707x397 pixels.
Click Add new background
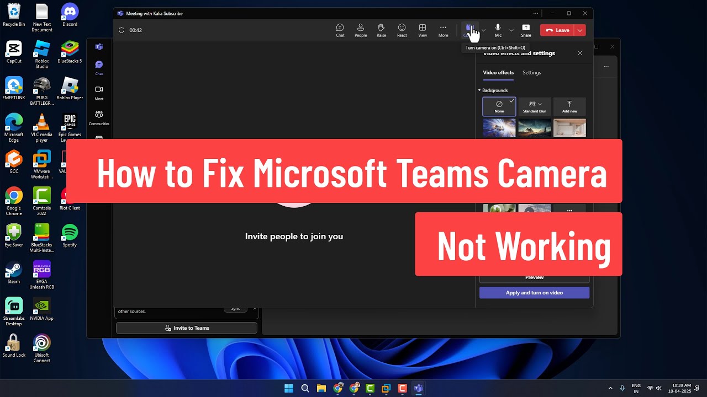pyautogui.click(x=569, y=106)
